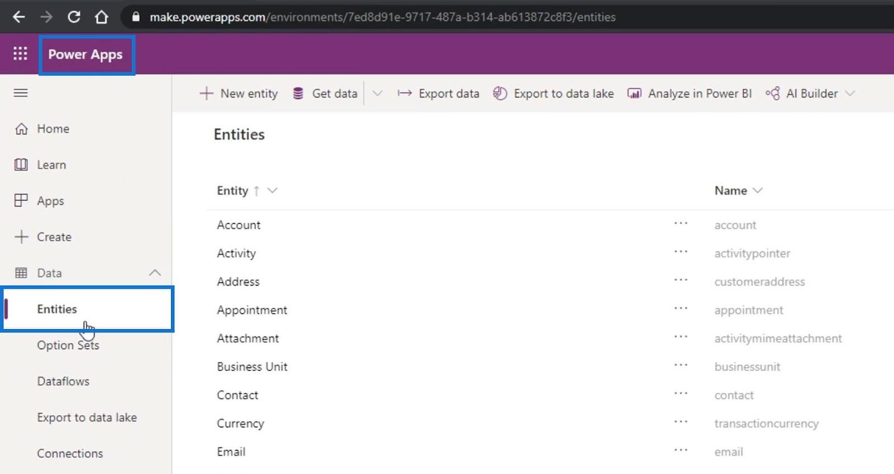Open the Appointment entity
The image size is (894, 474).
click(x=252, y=310)
